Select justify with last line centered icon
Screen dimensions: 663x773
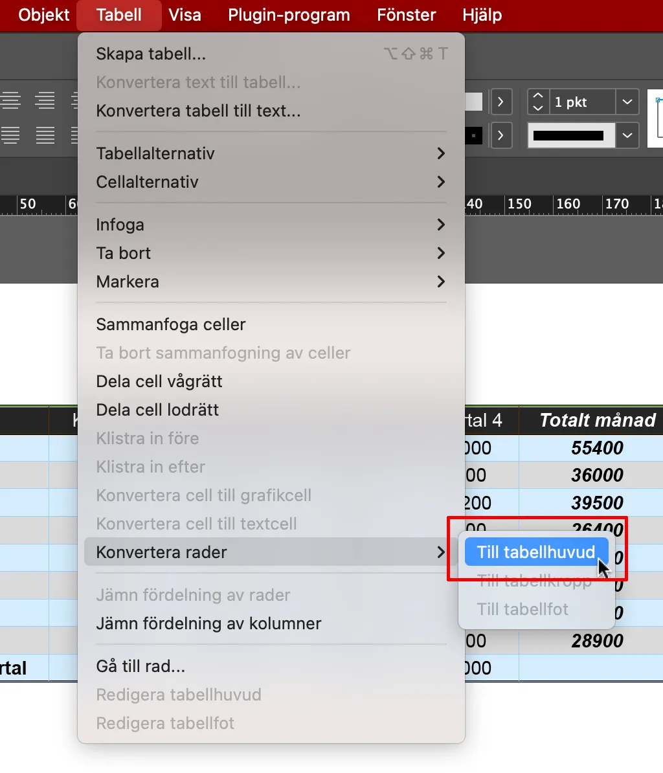(11, 135)
